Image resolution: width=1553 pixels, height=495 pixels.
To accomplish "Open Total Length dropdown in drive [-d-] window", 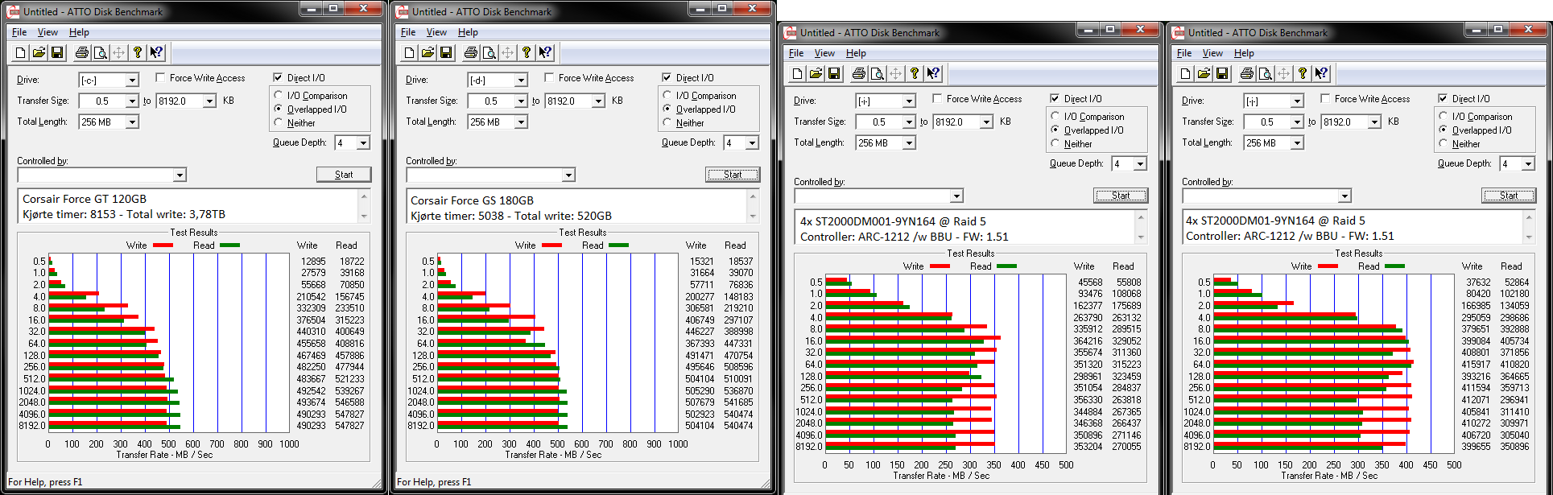I will point(521,122).
